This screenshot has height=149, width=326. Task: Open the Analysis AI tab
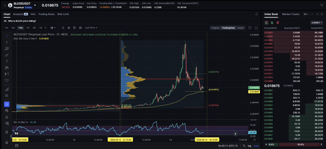coord(20,14)
